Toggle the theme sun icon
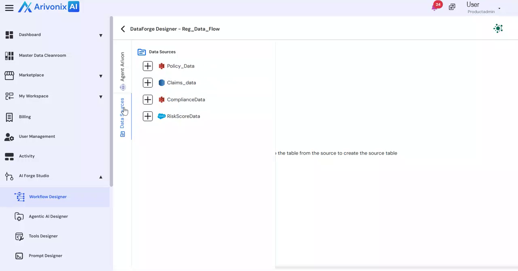The height and width of the screenshot is (271, 518). [498, 28]
